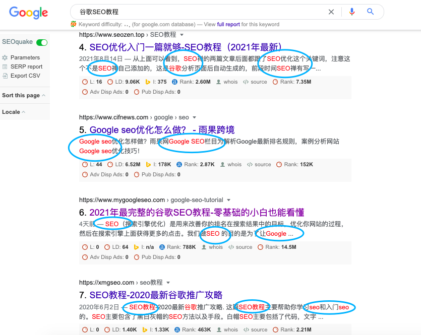421x335 pixels.
Task: Click Bing index icon under result 6
Action: coord(136,247)
